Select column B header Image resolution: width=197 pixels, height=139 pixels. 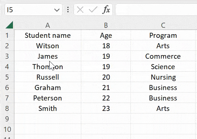(x=106, y=25)
